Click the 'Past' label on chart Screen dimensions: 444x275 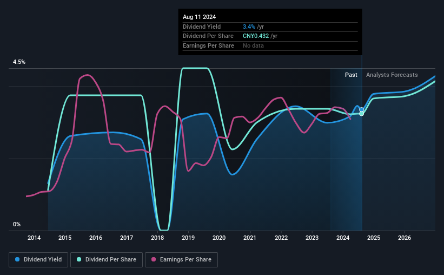coord(351,75)
